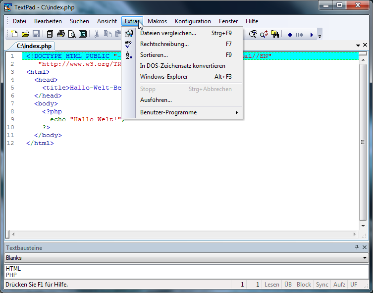The height and width of the screenshot is (293, 373).
Task: Click the Open file folder icon
Action: (25, 34)
